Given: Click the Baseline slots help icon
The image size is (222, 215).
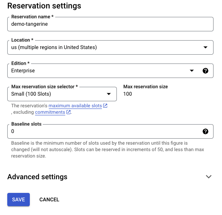Looking at the screenshot, I should pos(205,131).
